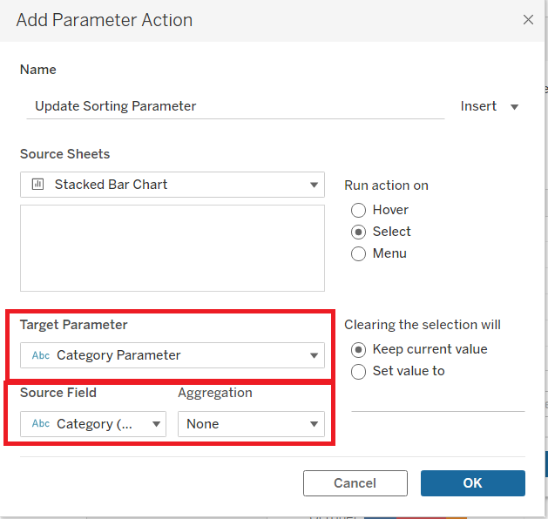Screen dimensions: 548x519
Task: Confirm with the OK button
Action: (472, 483)
